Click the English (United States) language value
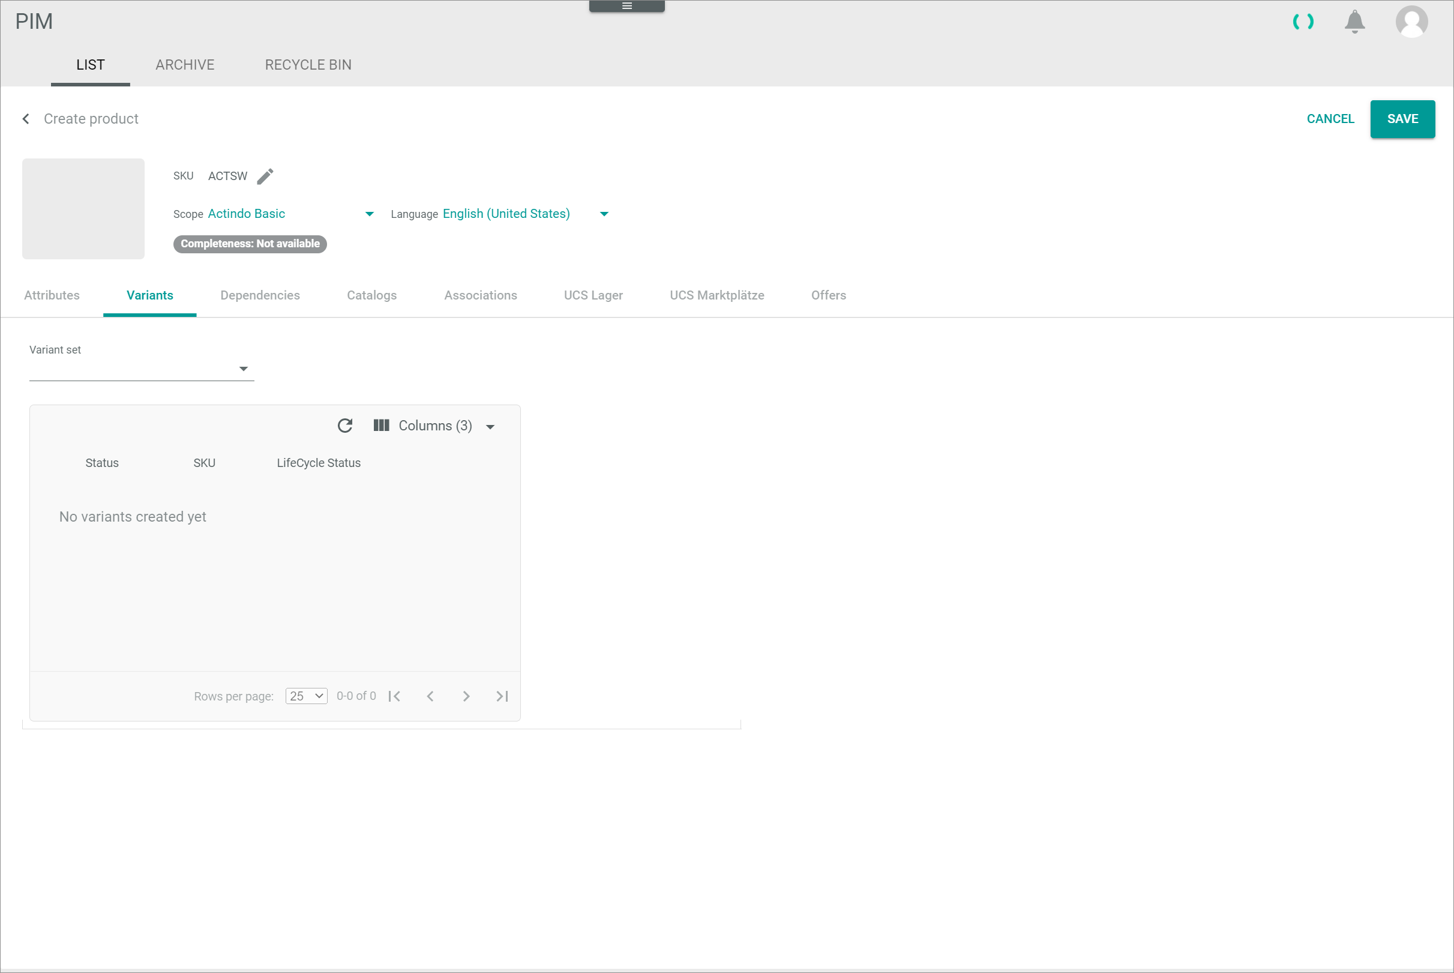This screenshot has width=1454, height=973. (506, 214)
